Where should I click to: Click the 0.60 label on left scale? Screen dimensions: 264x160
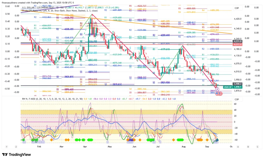(x=7, y=6)
